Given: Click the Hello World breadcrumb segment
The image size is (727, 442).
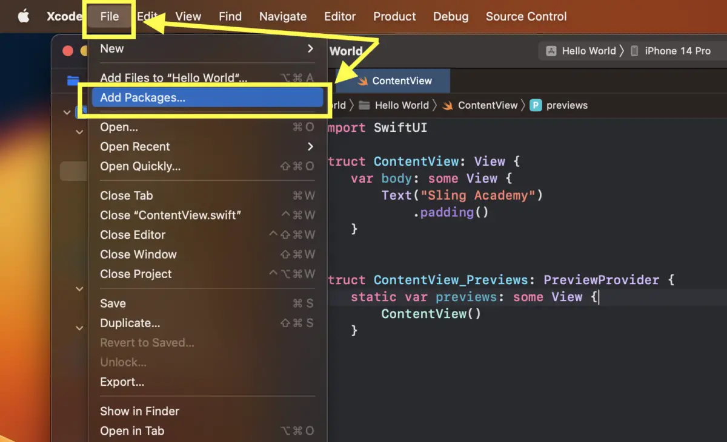Looking at the screenshot, I should (402, 105).
